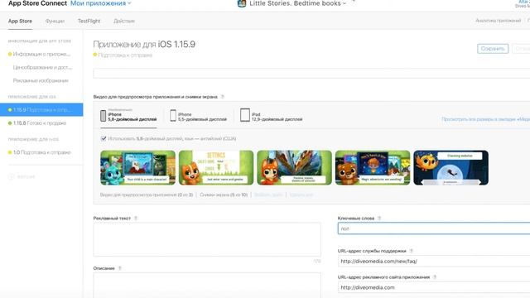Image resolution: width=530 pixels, height=298 pixels.
Task: Click 'Your child is a main character' screenshot
Action: click(138, 167)
